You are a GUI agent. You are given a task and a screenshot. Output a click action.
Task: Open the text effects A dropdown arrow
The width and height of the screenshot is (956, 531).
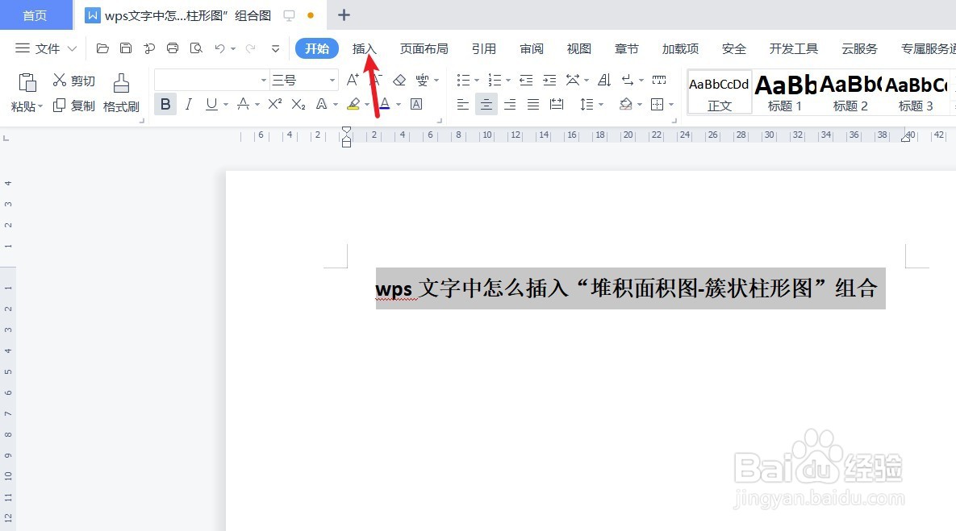point(336,105)
